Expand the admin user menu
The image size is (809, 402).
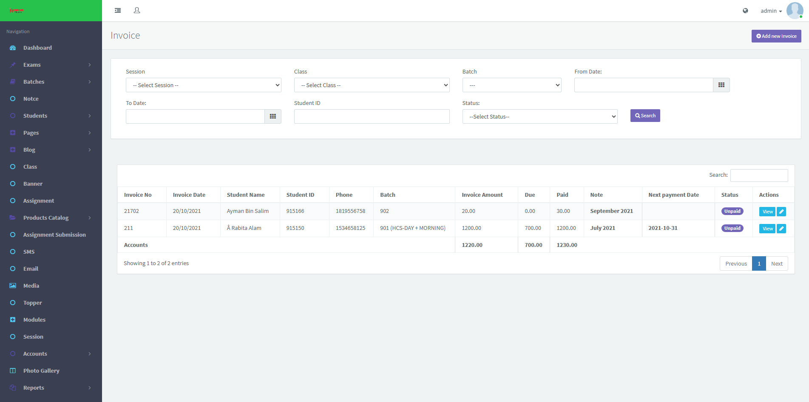tap(771, 11)
